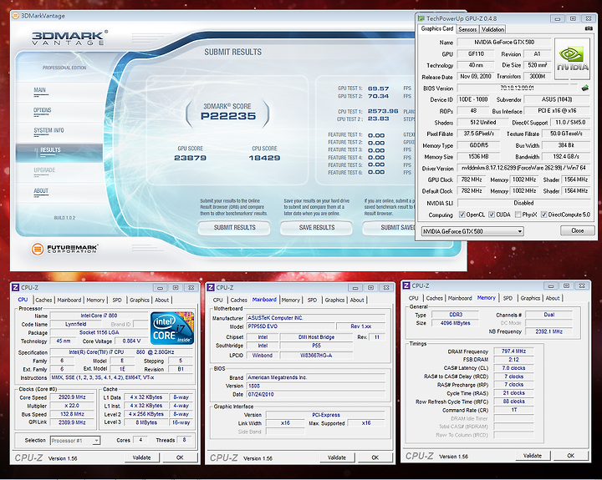602x480 pixels.
Task: Toggle the PhysX checkbox in GPU-Z
Action: click(518, 215)
